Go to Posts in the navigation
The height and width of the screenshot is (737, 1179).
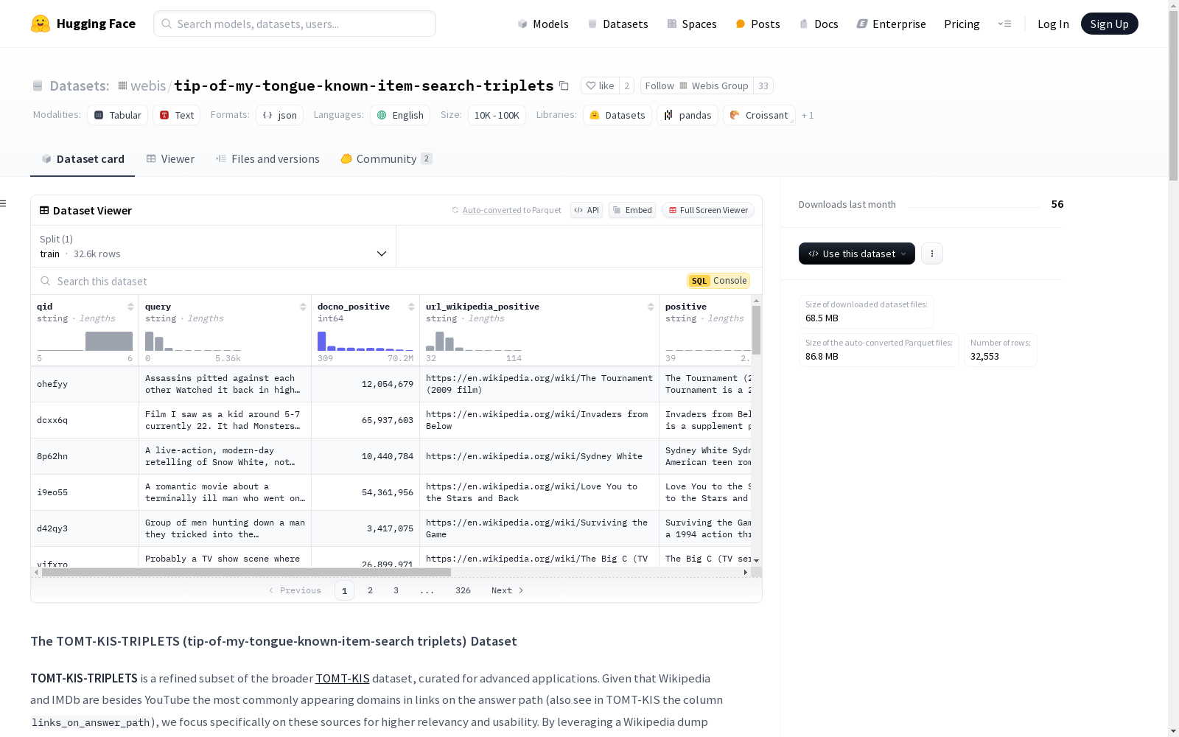pos(758,24)
